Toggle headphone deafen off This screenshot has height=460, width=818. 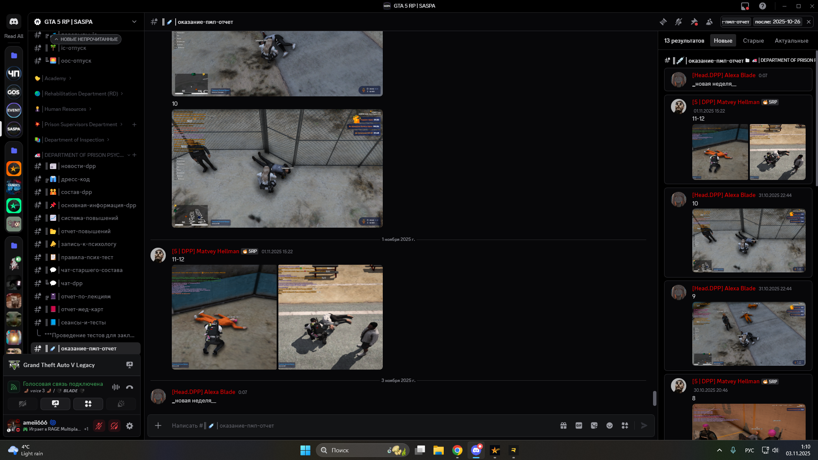(114, 426)
